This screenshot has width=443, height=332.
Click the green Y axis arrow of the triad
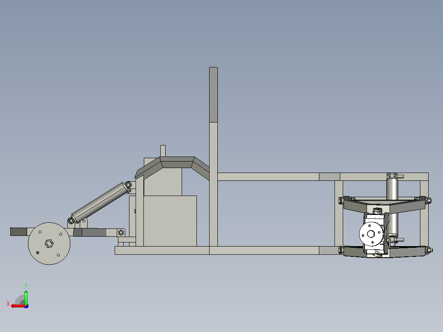coord(26,297)
